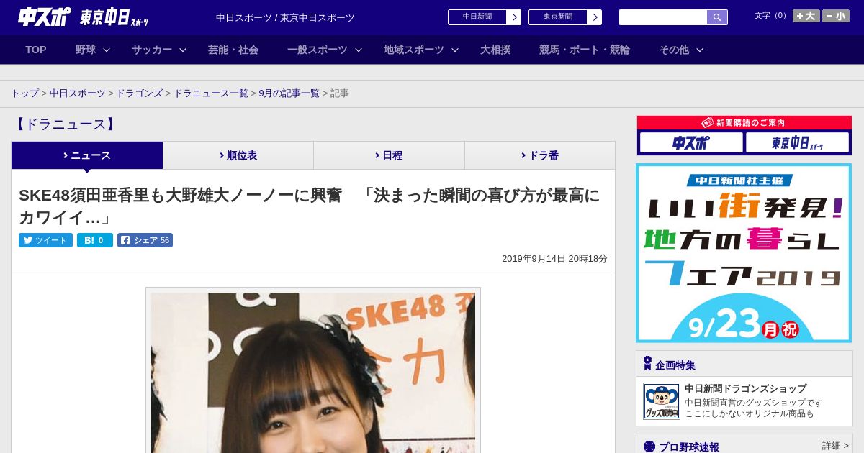
Task: Open the 一般スポーツ navigation menu
Action: [318, 50]
